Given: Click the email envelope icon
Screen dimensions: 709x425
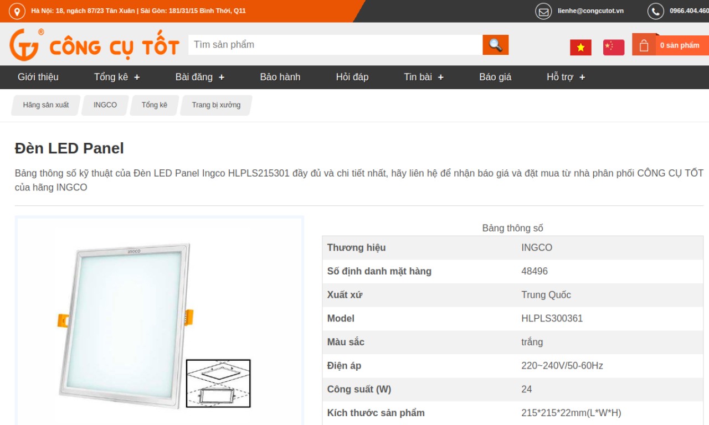Looking at the screenshot, I should click(x=543, y=11).
